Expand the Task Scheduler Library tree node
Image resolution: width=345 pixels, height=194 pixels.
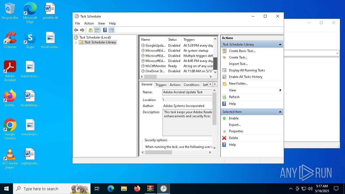[76, 43]
